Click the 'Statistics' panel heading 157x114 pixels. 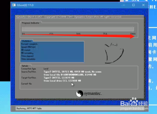26,41
